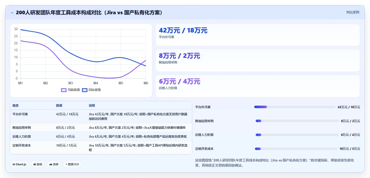Click the 定制开发成本 progress bar

[296, 149]
